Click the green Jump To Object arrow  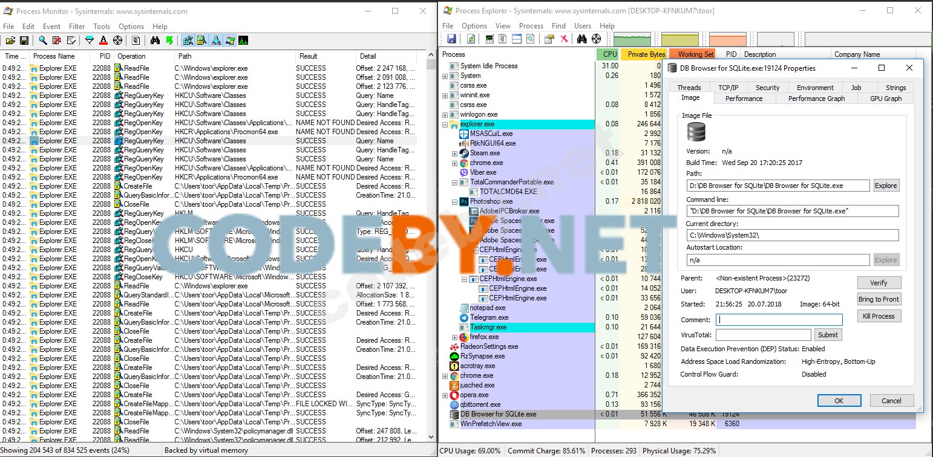tap(169, 41)
